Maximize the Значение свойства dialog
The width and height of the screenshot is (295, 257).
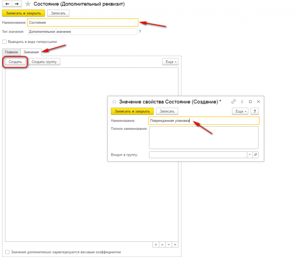tap(250, 102)
